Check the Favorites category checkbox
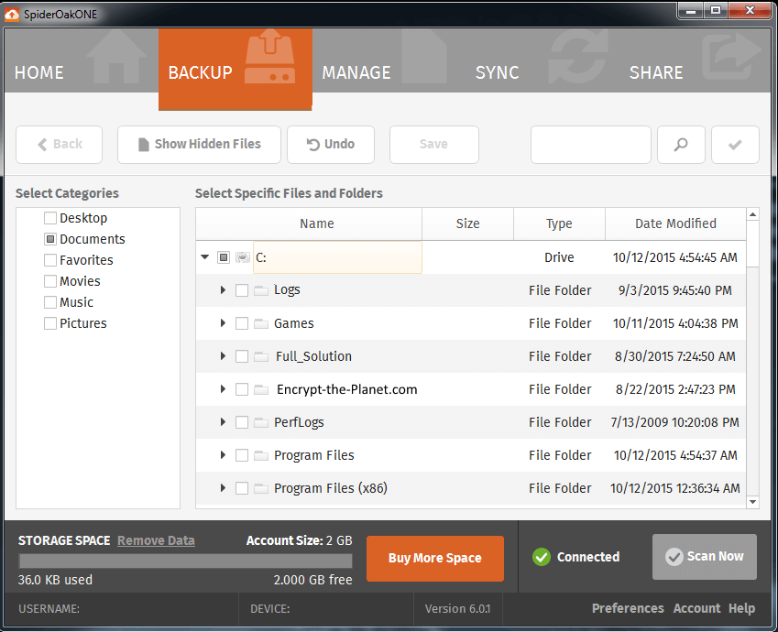The height and width of the screenshot is (632, 778). click(50, 260)
